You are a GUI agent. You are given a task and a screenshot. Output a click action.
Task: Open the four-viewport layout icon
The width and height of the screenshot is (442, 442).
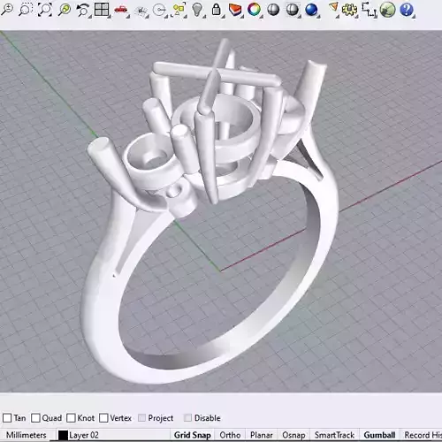tap(102, 9)
